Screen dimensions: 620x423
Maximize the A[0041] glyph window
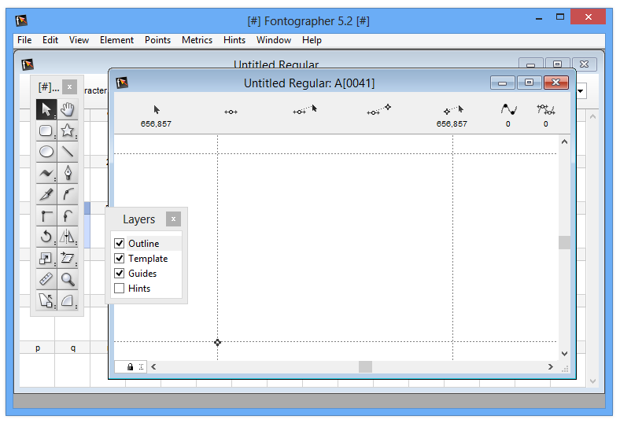pyautogui.click(x=529, y=83)
